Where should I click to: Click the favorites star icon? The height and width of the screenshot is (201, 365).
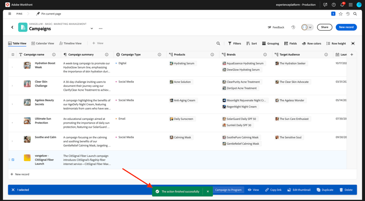[341, 14]
